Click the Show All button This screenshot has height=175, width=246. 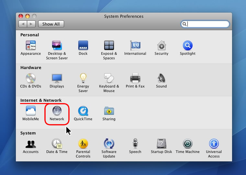pyautogui.click(x=51, y=24)
